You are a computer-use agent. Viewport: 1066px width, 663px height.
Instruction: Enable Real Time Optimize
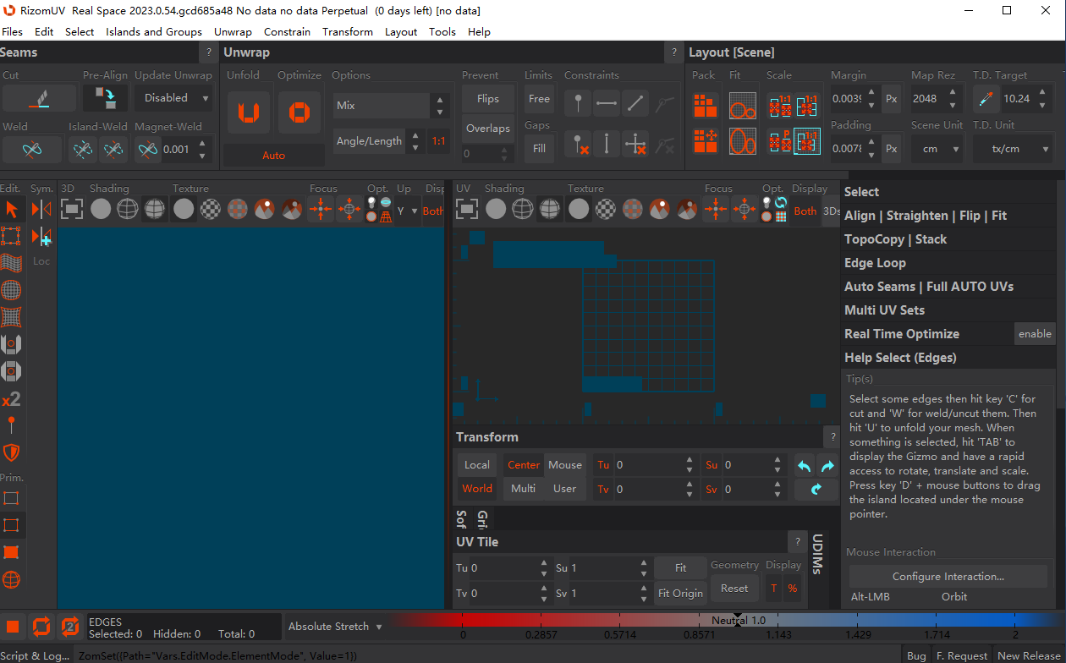coord(1035,334)
